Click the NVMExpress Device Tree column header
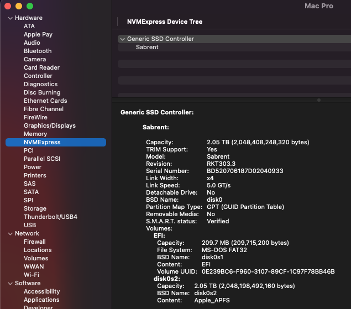 (x=165, y=22)
